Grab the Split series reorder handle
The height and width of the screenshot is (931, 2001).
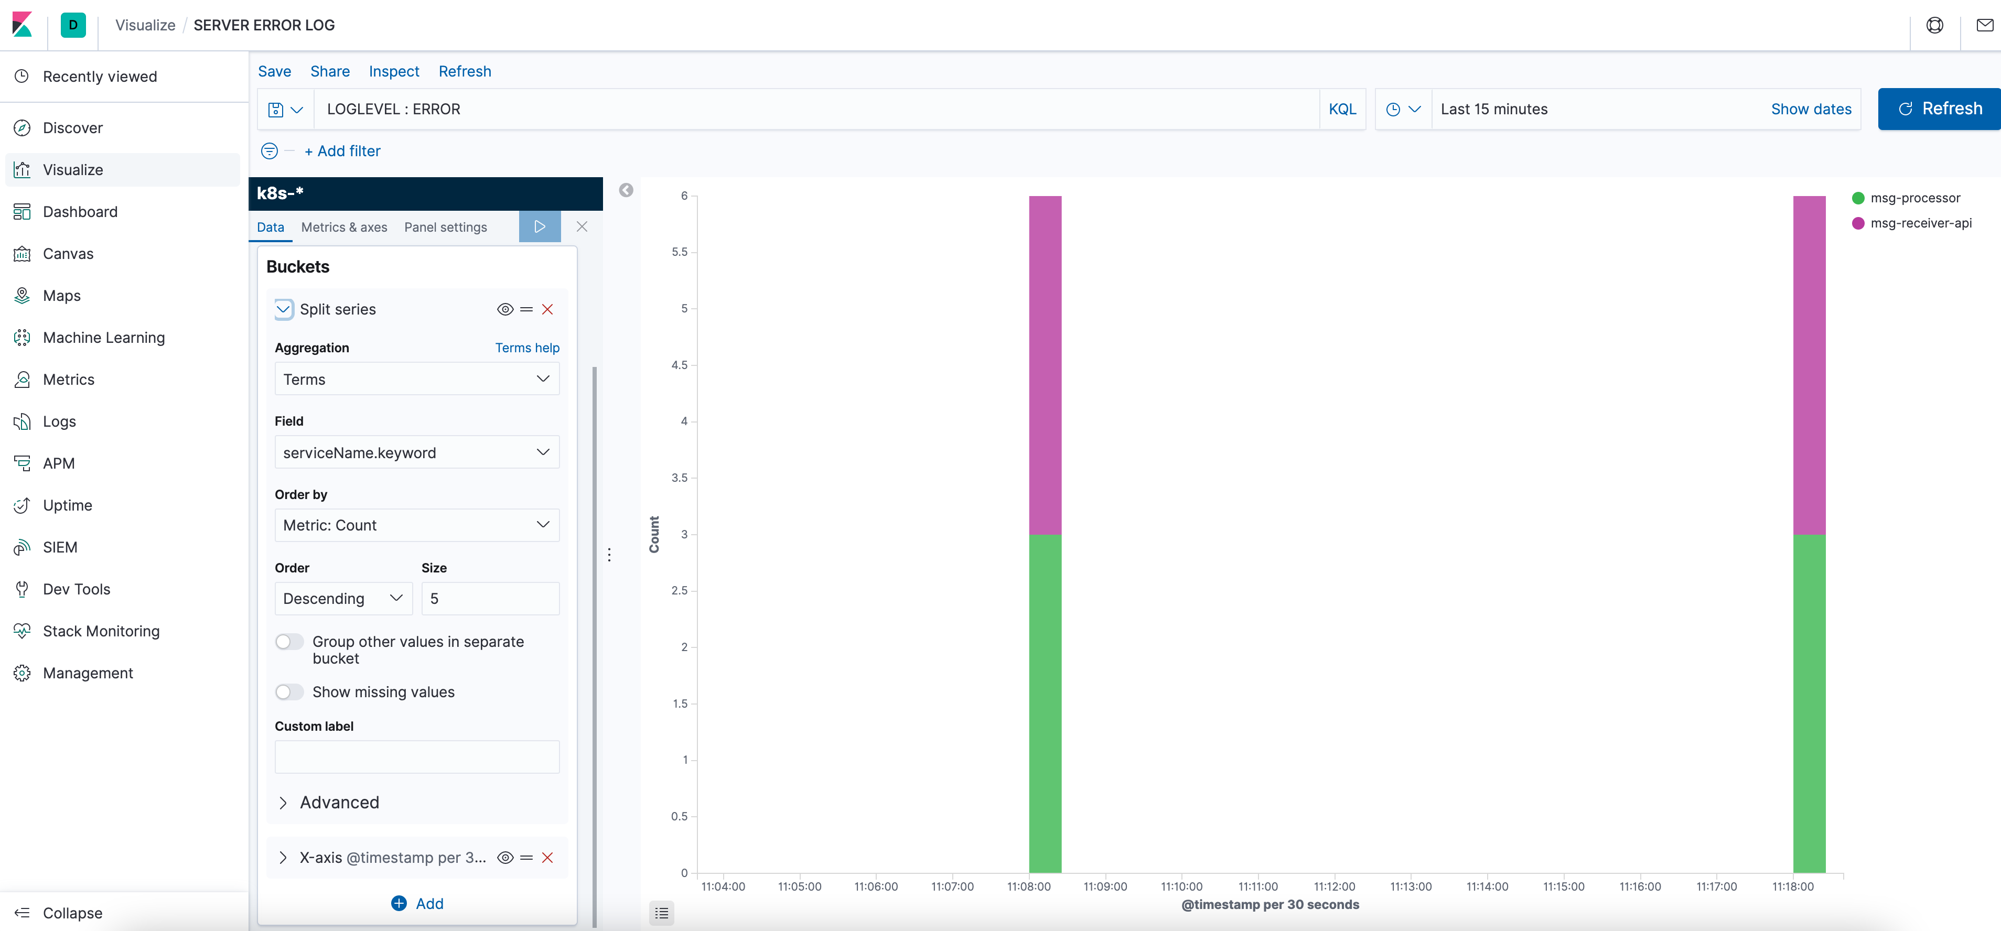coord(526,309)
